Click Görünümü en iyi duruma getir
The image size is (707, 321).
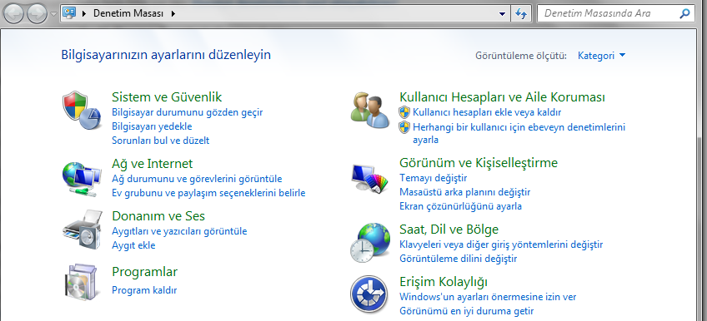pyautogui.click(x=467, y=311)
